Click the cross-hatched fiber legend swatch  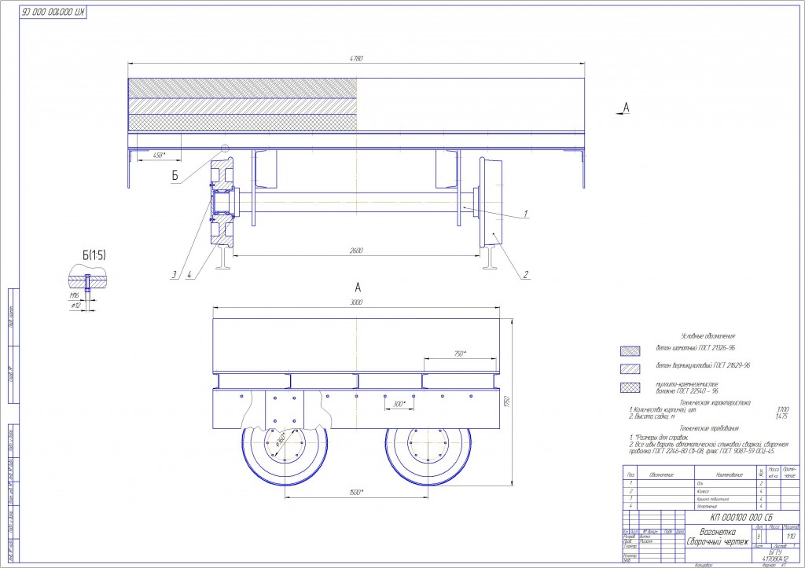(630, 388)
